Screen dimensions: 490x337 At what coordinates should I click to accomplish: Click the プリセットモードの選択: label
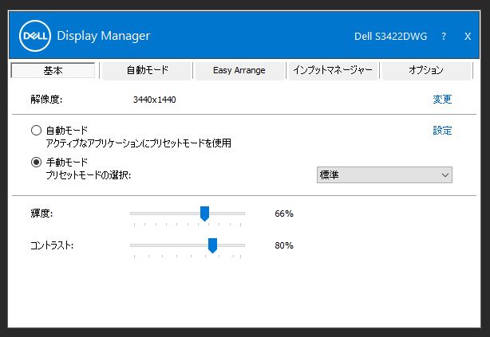pos(89,175)
